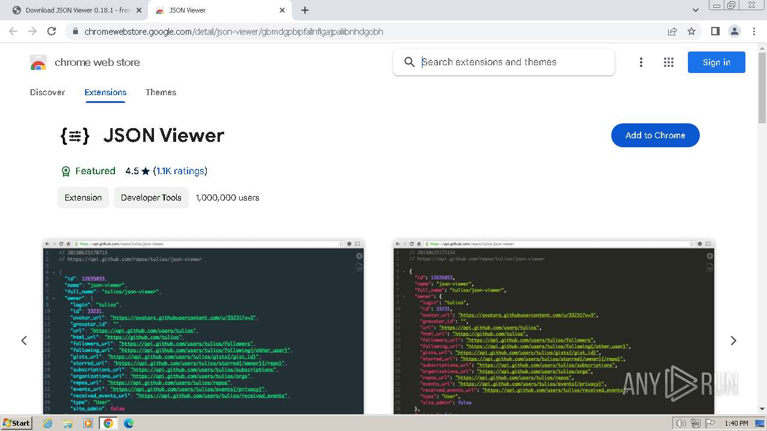Open the first dark-blue theme screenshot
767x431 pixels.
203,327
